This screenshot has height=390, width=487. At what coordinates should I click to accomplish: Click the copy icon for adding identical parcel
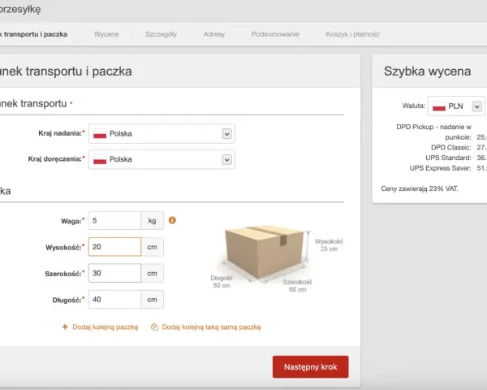[x=154, y=327]
